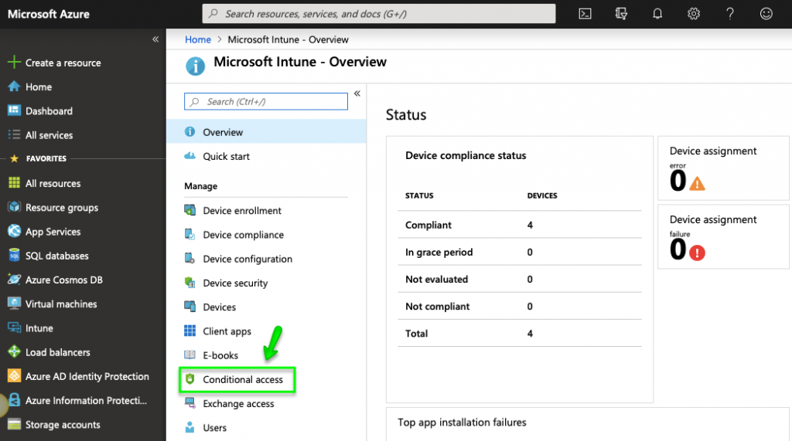792x441 pixels.
Task: Click Microsoft Intune - Overview breadcrumb text
Action: [288, 39]
